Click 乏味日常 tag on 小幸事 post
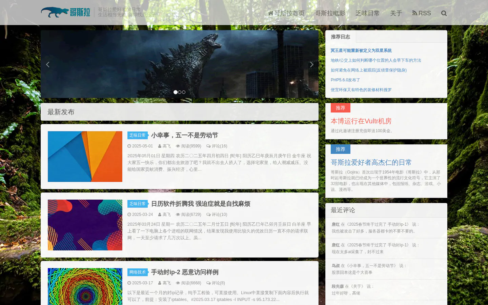Image resolution: width=488 pixels, height=305 pixels. pos(137,135)
